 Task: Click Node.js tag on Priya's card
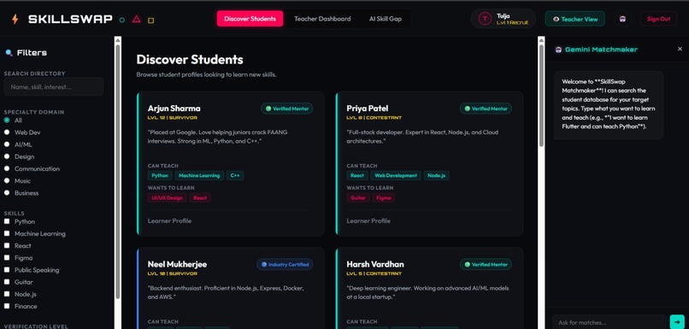pos(437,176)
